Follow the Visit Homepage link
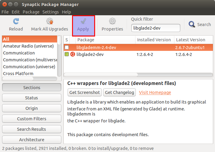This screenshot has height=152, width=215. coord(155,92)
